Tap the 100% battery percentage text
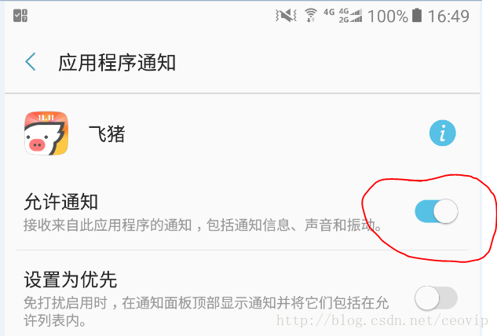Image resolution: width=497 pixels, height=336 pixels. (388, 16)
